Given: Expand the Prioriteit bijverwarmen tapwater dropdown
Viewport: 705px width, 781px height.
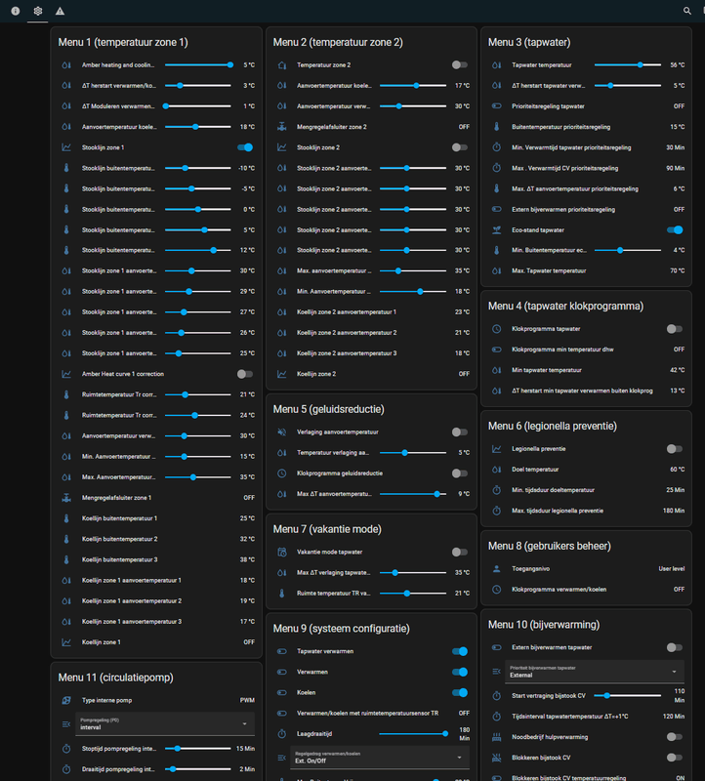Looking at the screenshot, I should tap(595, 672).
